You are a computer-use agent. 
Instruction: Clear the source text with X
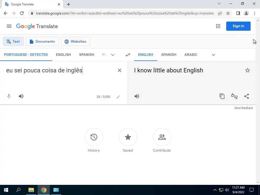coord(119,71)
